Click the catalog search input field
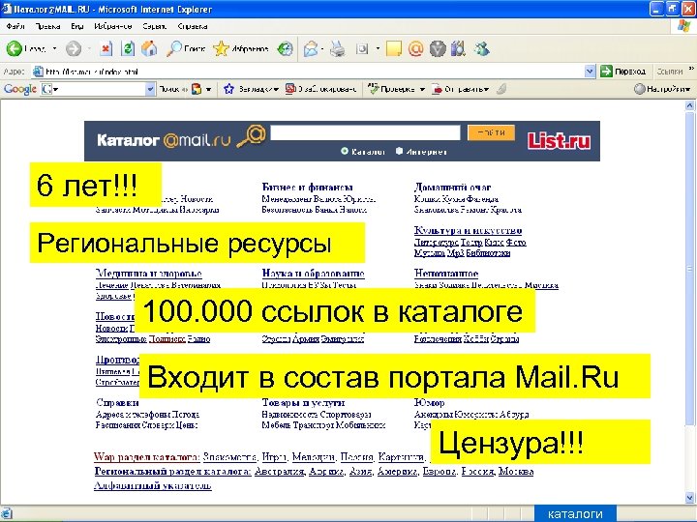Image resolution: width=697 pixels, height=522 pixels. pos(365,132)
